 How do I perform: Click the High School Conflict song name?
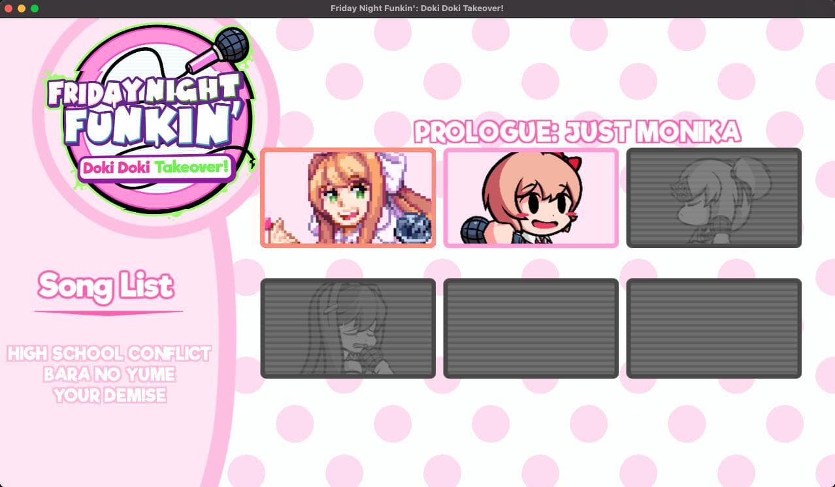tap(109, 354)
